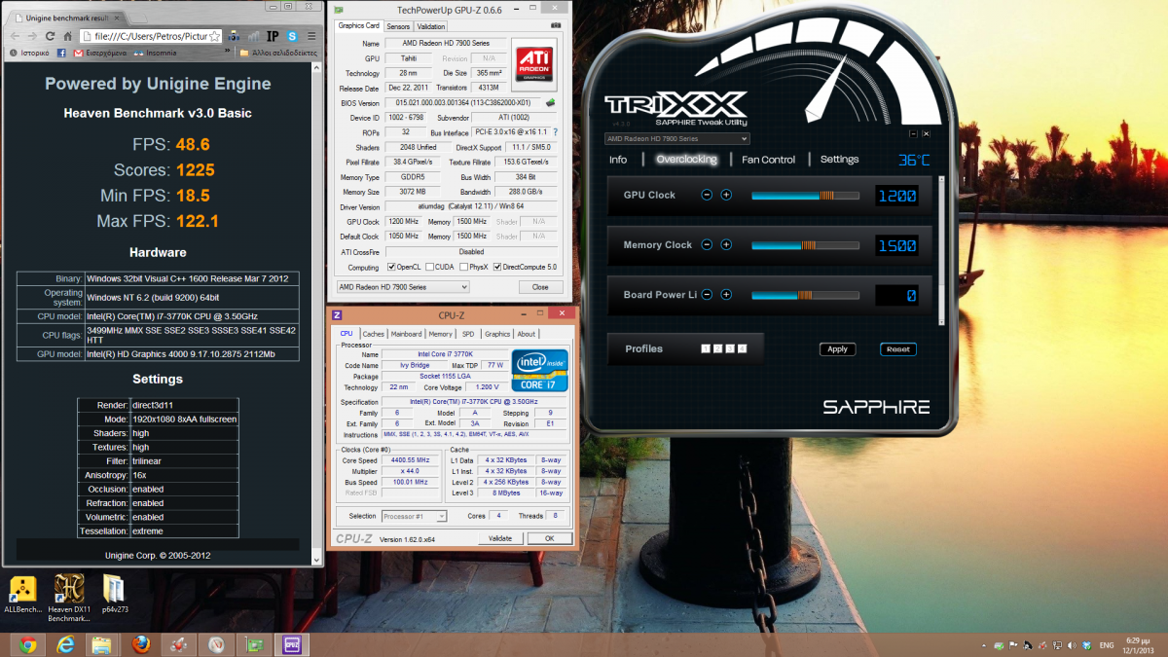Click the camera extension icon in Chrome
This screenshot has width=1168, height=657.
pos(234,36)
